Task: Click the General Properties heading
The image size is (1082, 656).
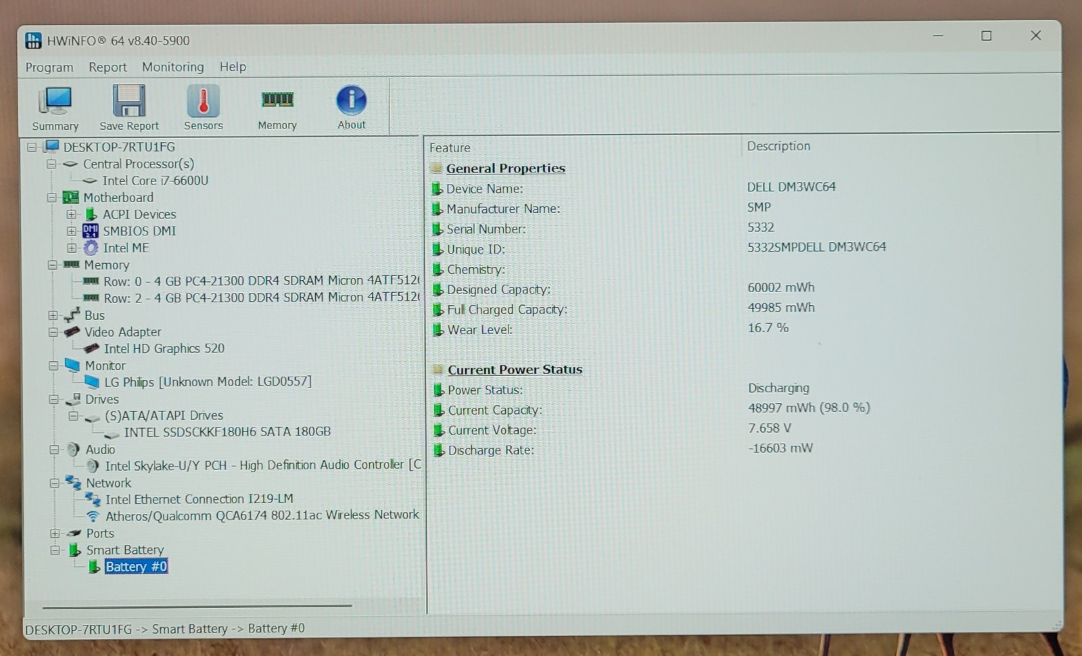Action: [x=505, y=168]
